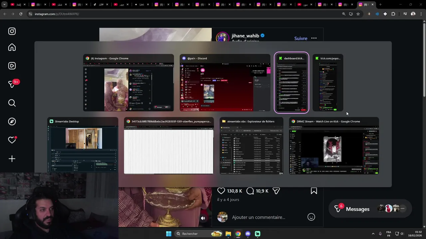Switch to the Linki browser tab
426x239 pixels.
(141, 5)
